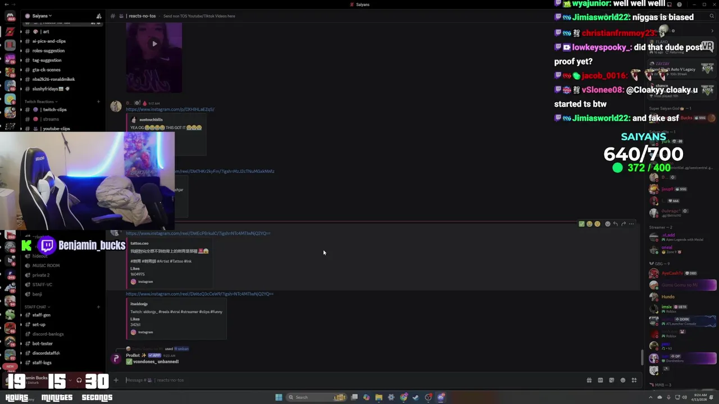Open emoji picker in message bar

coord(622,380)
